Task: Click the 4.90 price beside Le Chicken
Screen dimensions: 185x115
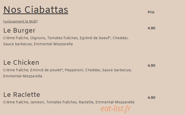Action: [x=151, y=65]
